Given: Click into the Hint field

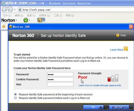Looking at the screenshot, I should [x=60, y=84].
